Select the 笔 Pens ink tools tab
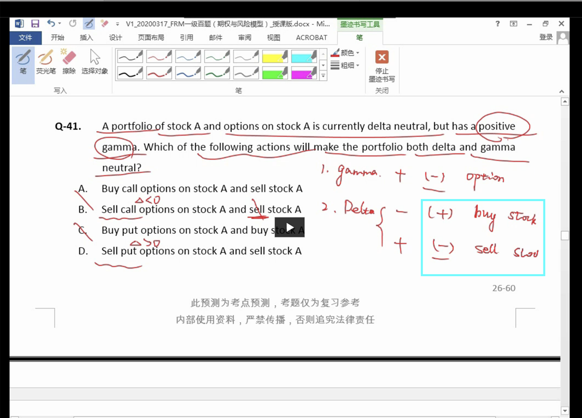The width and height of the screenshot is (582, 418). (x=359, y=38)
